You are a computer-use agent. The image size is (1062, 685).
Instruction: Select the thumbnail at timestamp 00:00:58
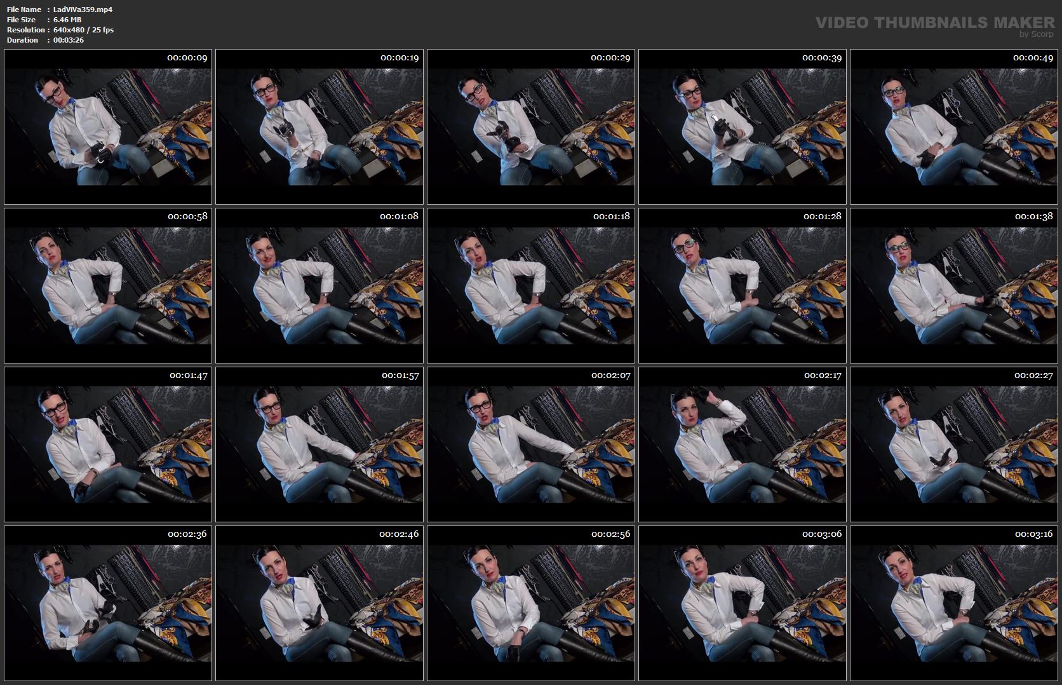(108, 285)
